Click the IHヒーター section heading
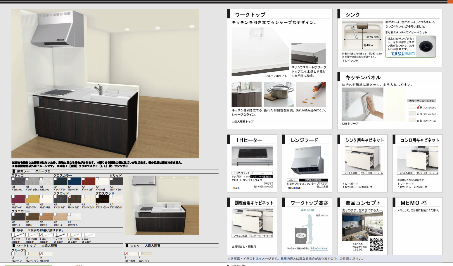The image size is (453, 266). pyautogui.click(x=249, y=140)
